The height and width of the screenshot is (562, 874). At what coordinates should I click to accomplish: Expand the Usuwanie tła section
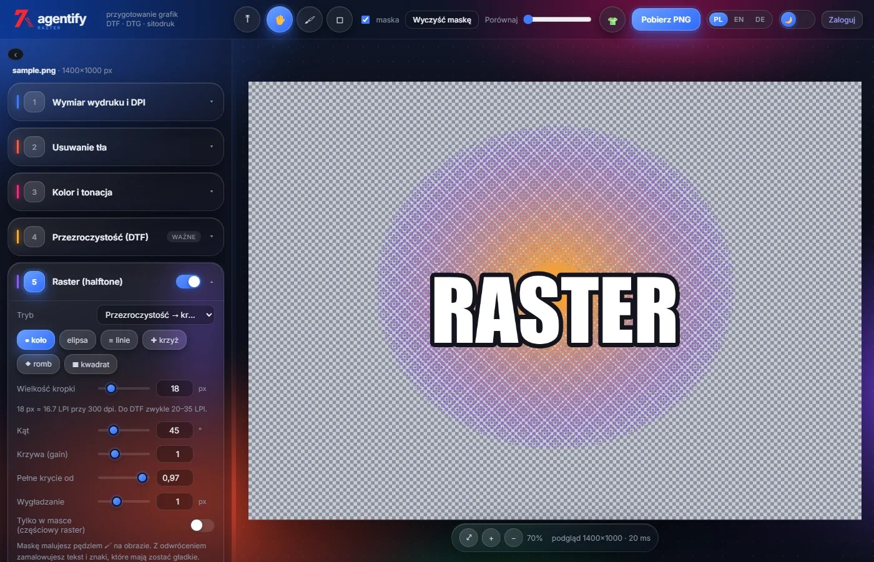pyautogui.click(x=115, y=147)
